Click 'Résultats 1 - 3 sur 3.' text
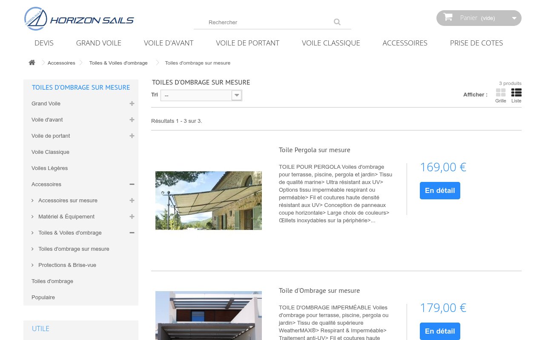Image resolution: width=545 pixels, height=340 pixels. [177, 121]
